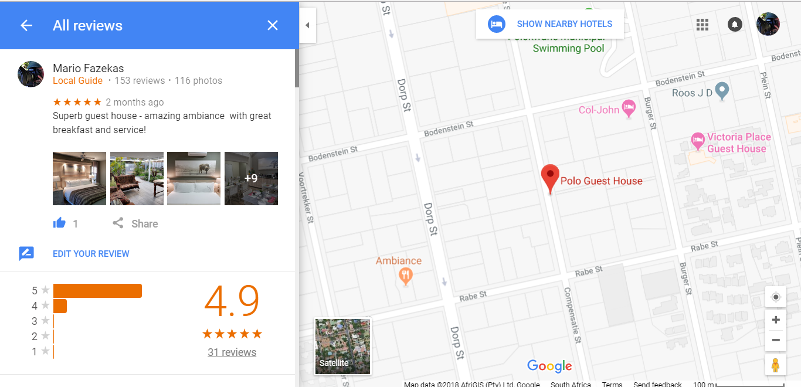Zoom out the map with the minus button
The height and width of the screenshot is (387, 801).
point(776,340)
